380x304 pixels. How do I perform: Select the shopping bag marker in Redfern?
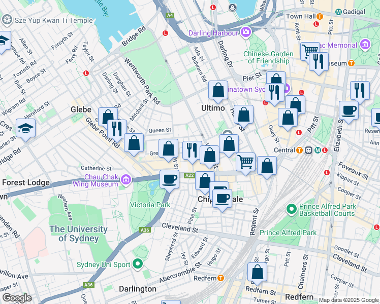pyautogui.click(x=258, y=272)
